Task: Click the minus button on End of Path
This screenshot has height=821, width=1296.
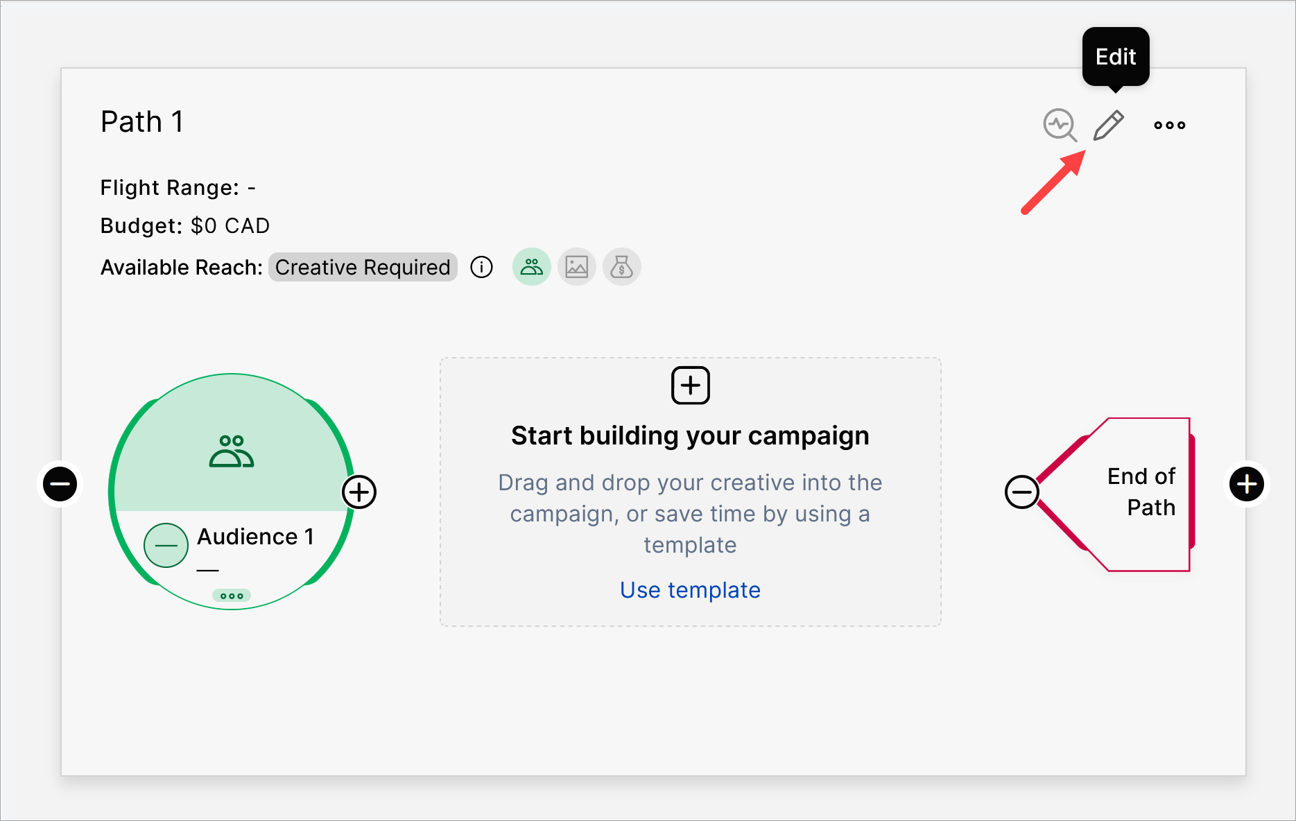Action: pos(1021,492)
